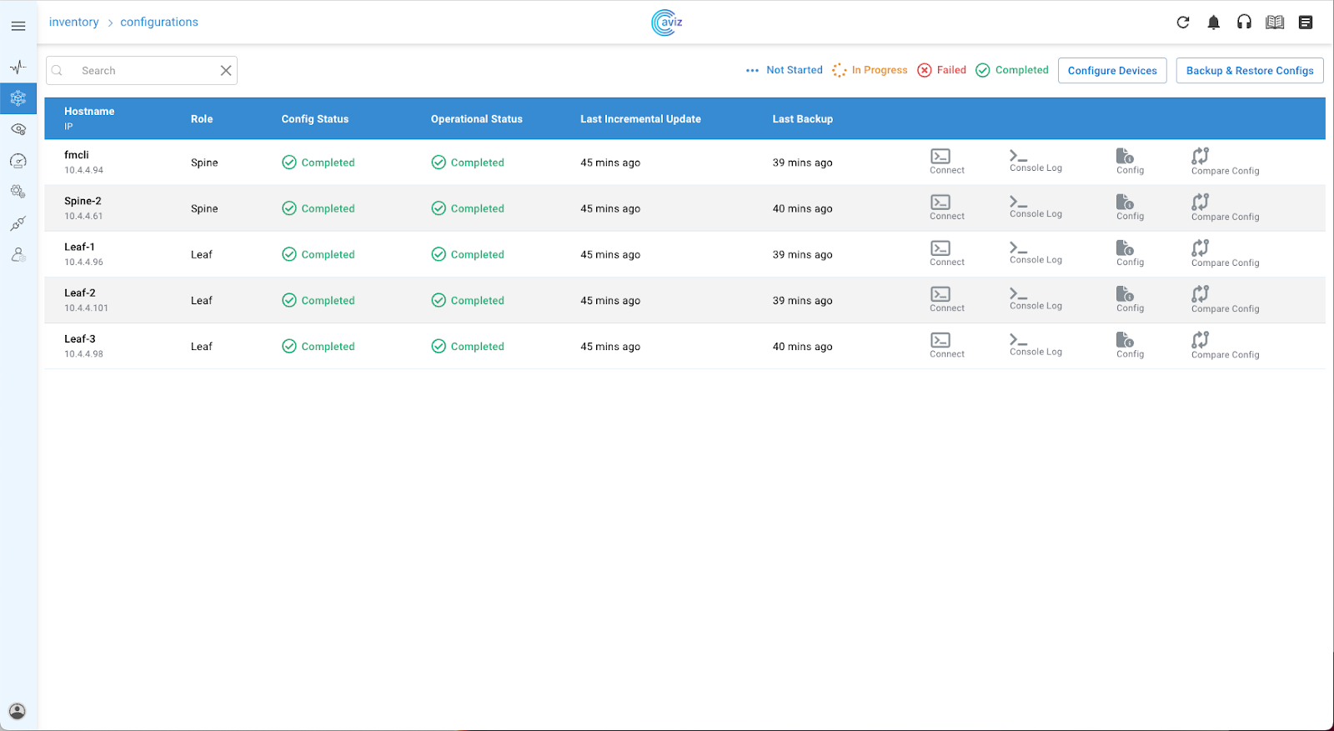Connect to Leaf-2
Screen dimensions: 1334x731
pyautogui.click(x=946, y=299)
